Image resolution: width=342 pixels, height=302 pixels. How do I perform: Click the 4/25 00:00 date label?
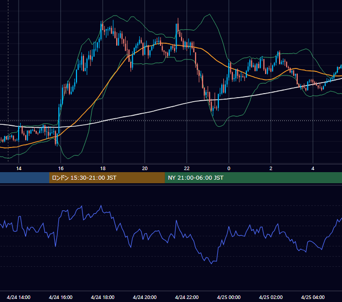[x=228, y=297]
